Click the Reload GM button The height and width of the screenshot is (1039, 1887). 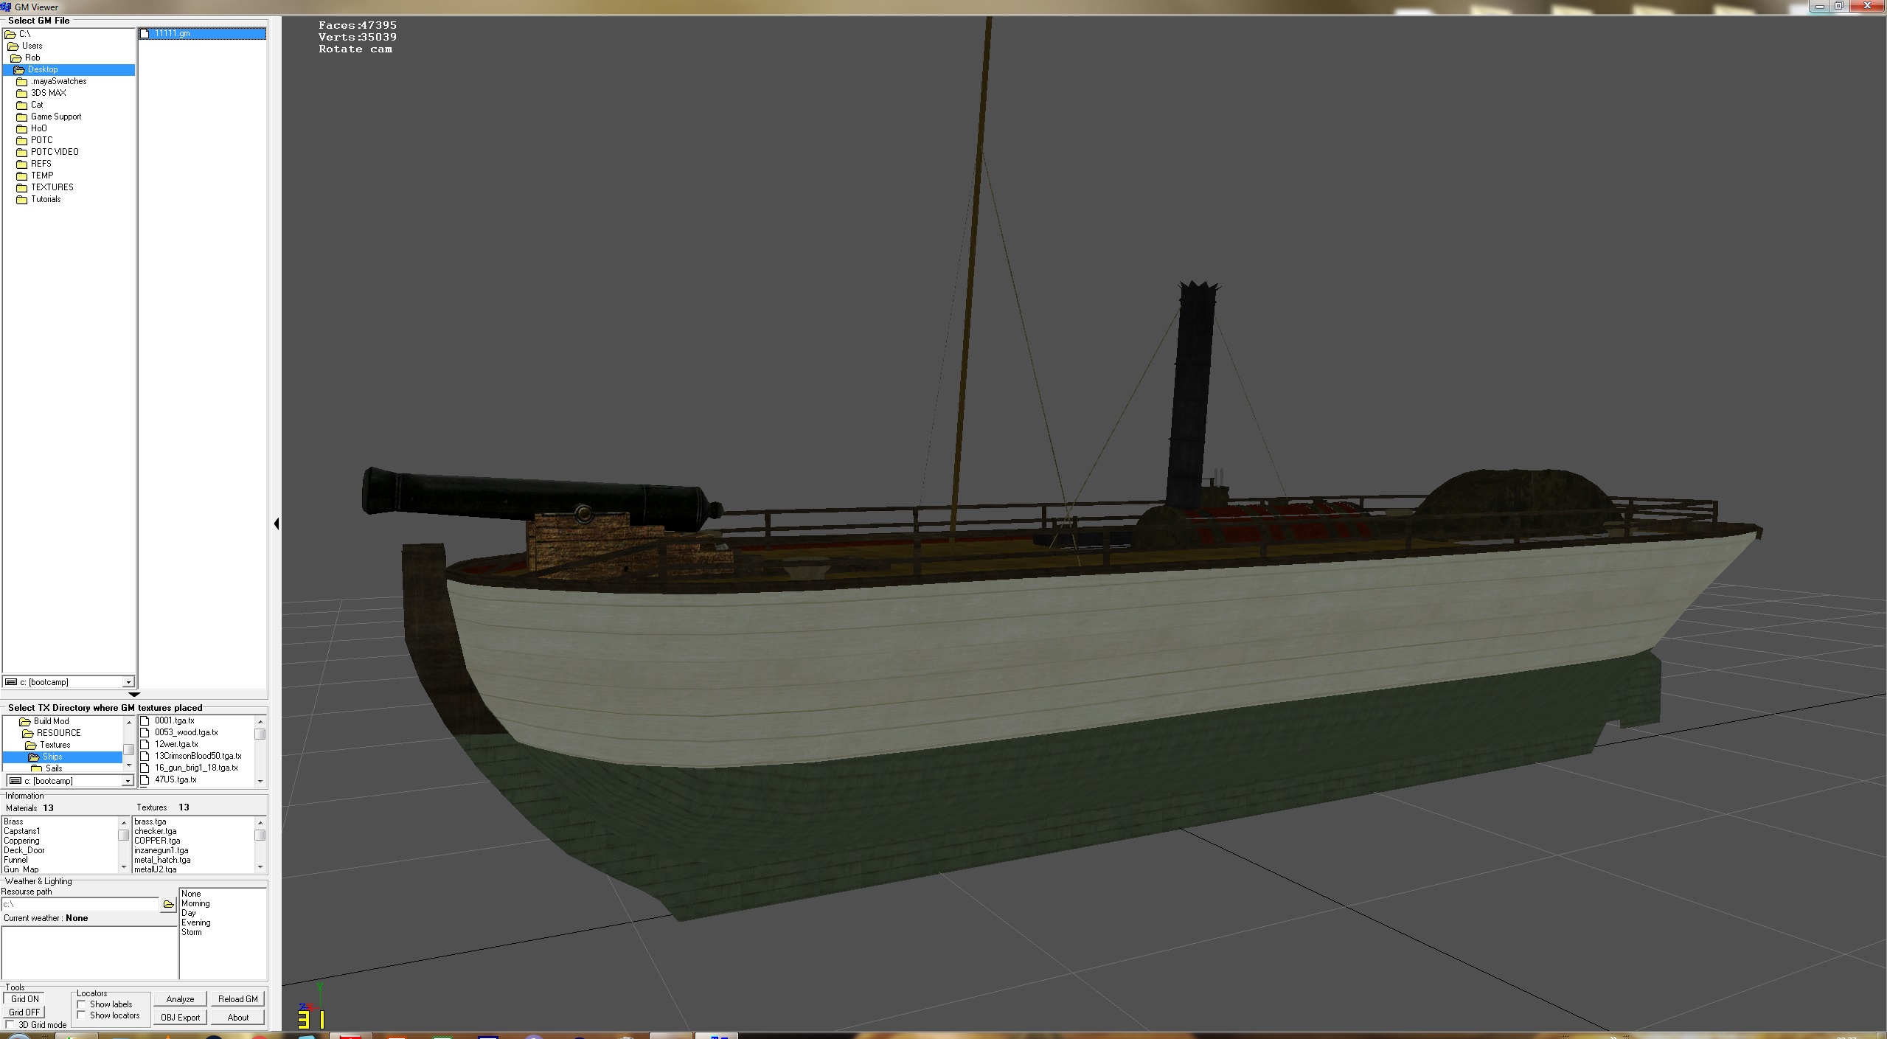click(x=238, y=999)
